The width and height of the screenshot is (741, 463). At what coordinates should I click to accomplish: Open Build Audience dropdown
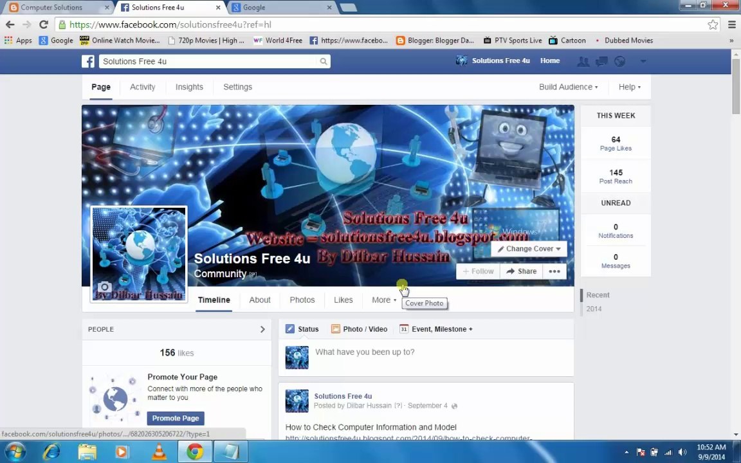coord(568,87)
